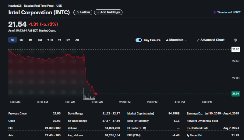Select the 1D time range tab

[x=12, y=40]
